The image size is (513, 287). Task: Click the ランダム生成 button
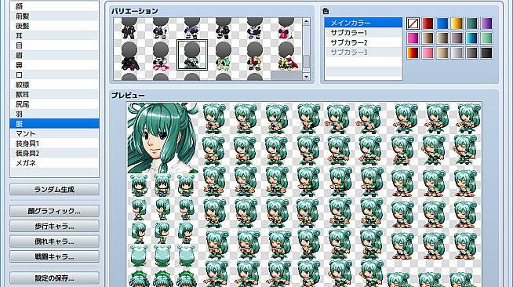[54, 189]
